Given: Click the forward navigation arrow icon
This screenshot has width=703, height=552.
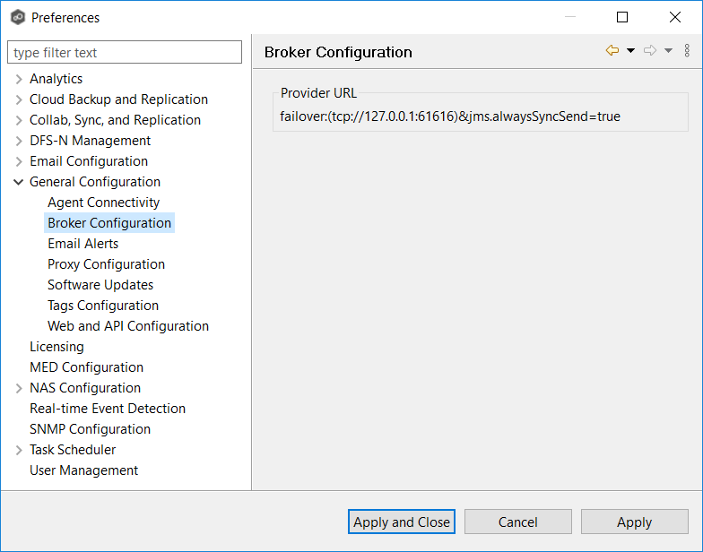Looking at the screenshot, I should tap(650, 51).
